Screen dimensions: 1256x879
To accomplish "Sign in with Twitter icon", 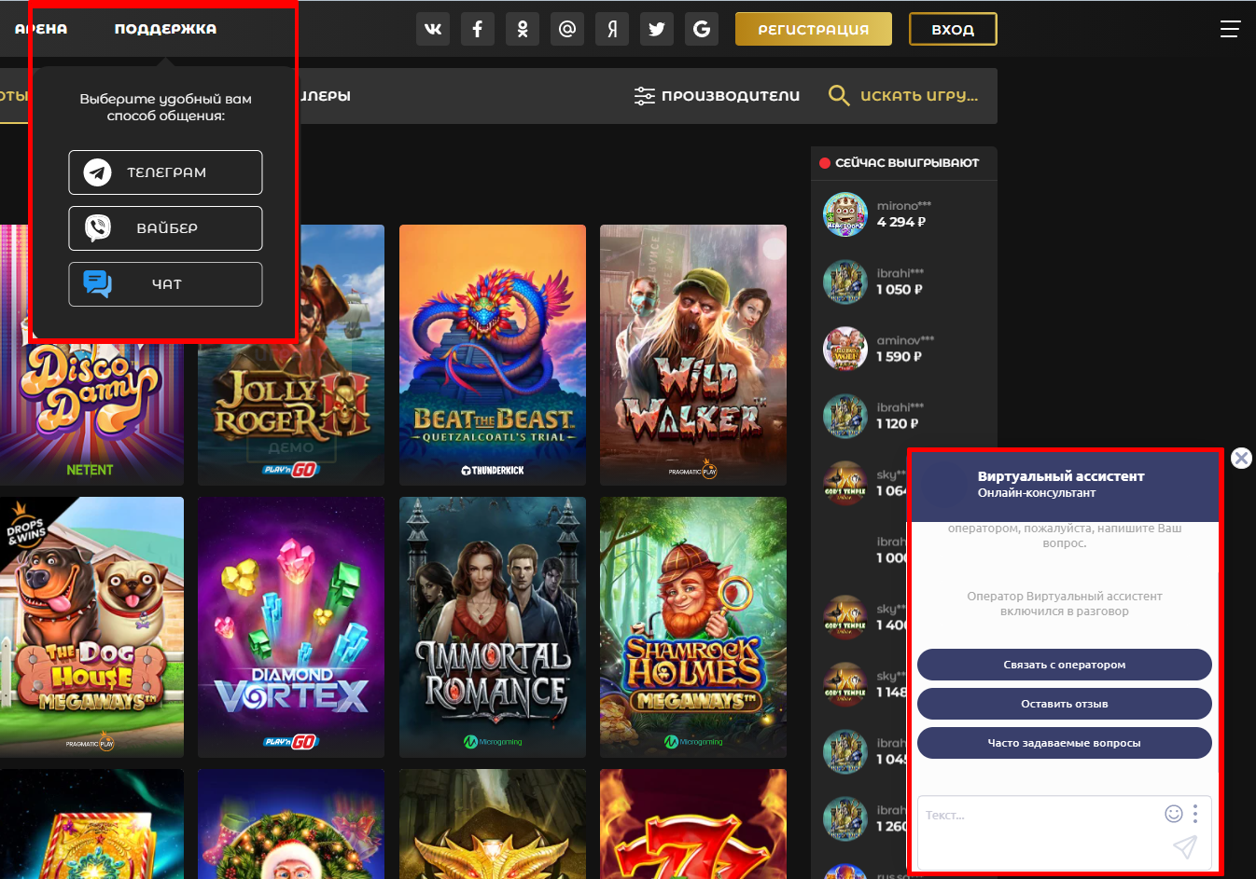I will [x=657, y=29].
